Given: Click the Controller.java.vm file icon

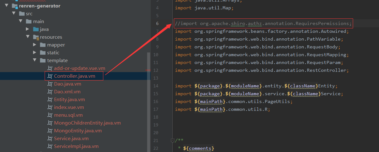Looking at the screenshot, I should [50, 76].
